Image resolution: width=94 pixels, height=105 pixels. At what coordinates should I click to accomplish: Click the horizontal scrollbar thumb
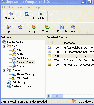pyautogui.click(x=57, y=96)
